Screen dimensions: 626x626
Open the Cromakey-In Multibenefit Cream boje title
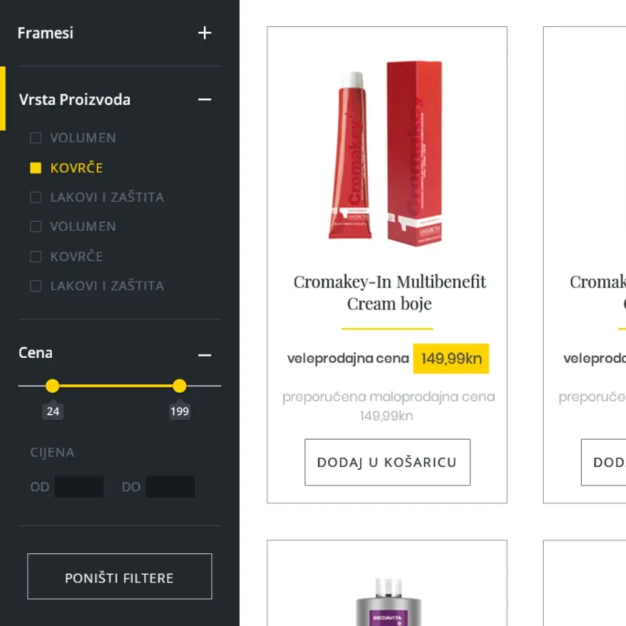[x=390, y=292]
